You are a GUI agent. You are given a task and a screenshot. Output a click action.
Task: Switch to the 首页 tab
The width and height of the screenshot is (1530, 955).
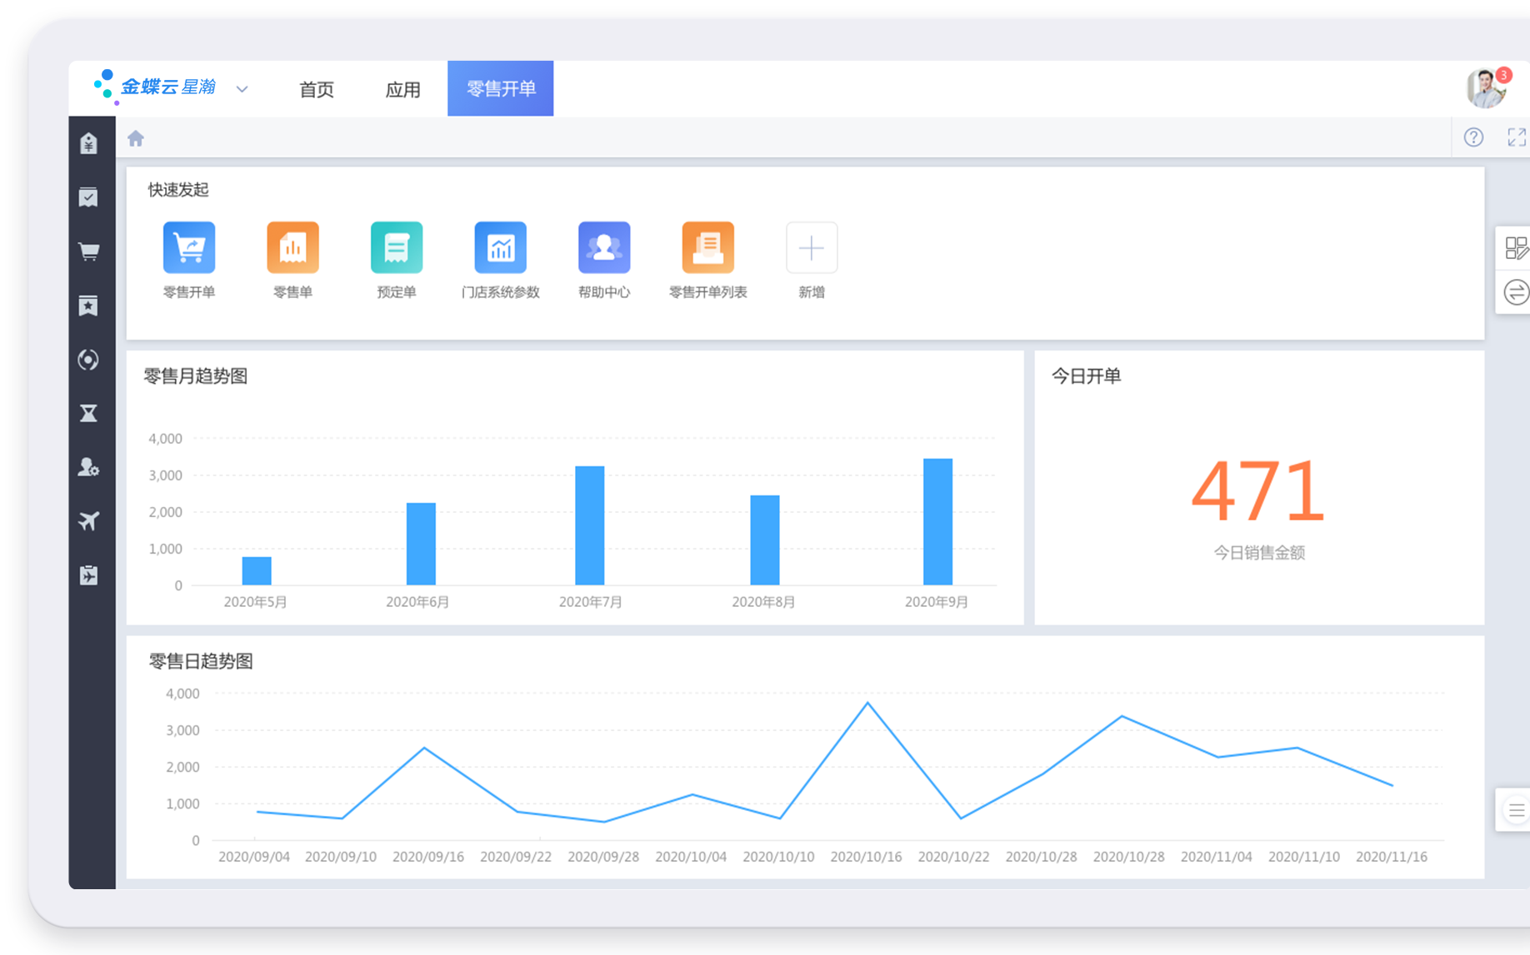coord(317,89)
